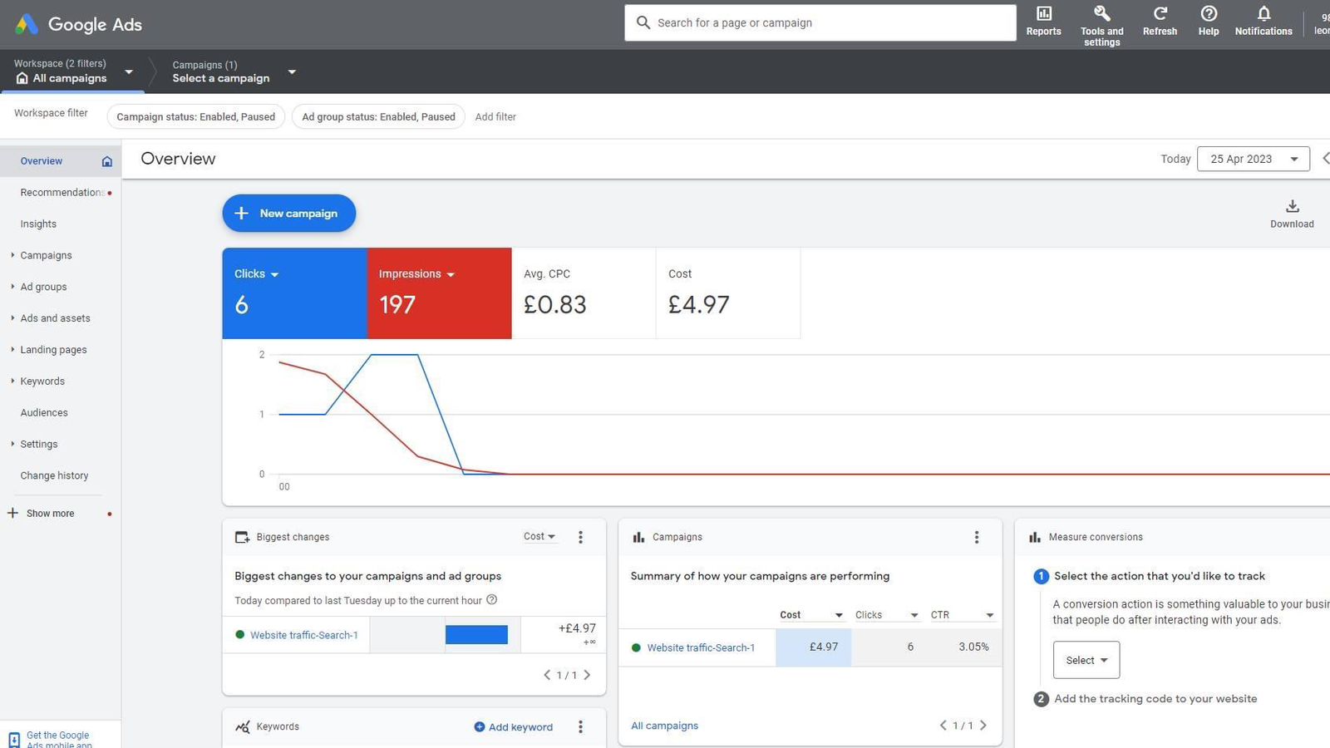Expand Ad groups in the side menu

(12, 287)
